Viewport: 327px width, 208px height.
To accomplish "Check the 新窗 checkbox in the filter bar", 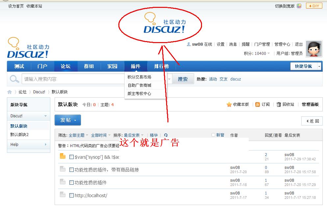I will click(x=213, y=135).
